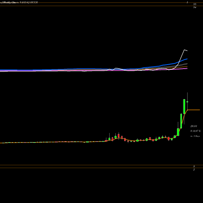Select the final small candle with long upper wick
The image size is (203, 203).
coord(187,101)
